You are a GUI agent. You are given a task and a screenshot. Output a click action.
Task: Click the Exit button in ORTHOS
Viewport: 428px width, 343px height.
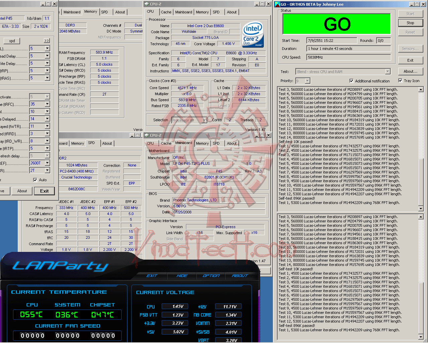(x=410, y=60)
